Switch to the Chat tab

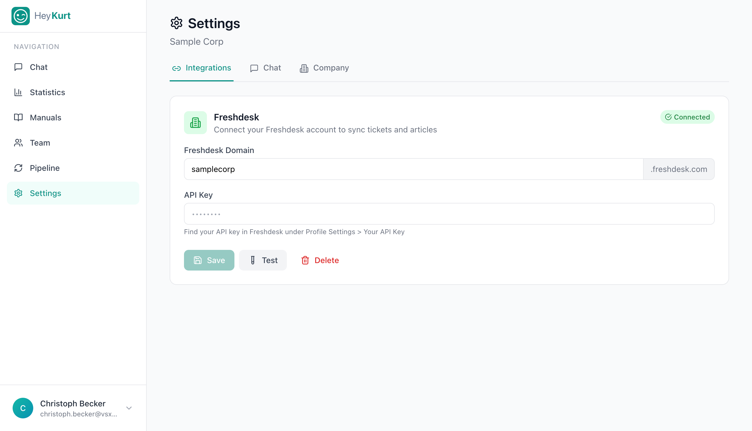click(x=265, y=68)
